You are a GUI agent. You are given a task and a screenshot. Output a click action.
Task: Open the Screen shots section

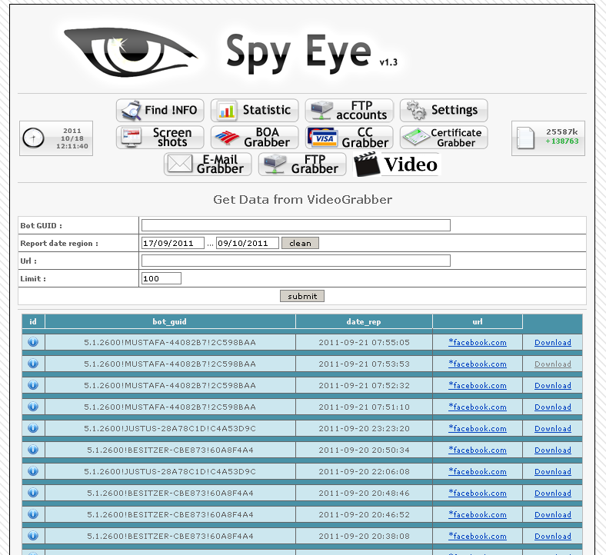pos(160,138)
